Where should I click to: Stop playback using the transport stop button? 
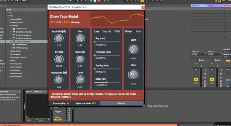coord(95,1)
